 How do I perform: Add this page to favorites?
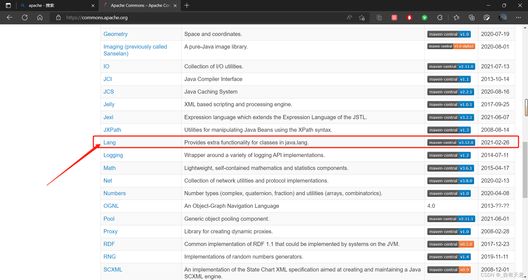point(362,18)
